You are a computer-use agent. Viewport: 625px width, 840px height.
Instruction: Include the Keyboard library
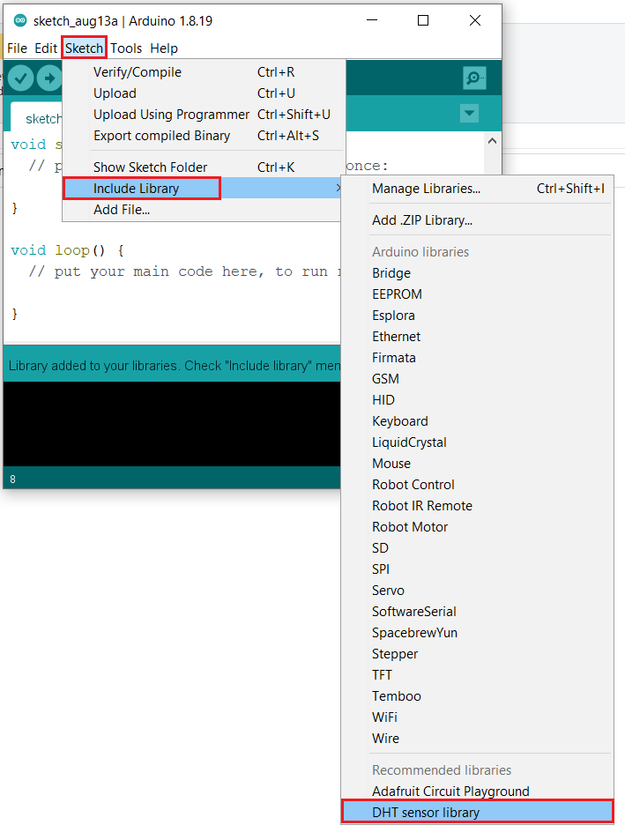(x=477, y=421)
